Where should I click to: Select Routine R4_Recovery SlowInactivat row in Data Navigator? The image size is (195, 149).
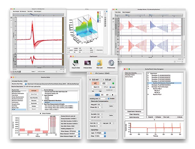coord(165,83)
